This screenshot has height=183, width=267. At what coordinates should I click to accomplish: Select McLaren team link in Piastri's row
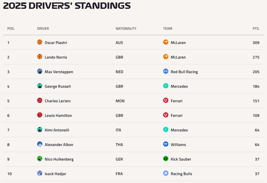[x=178, y=43]
